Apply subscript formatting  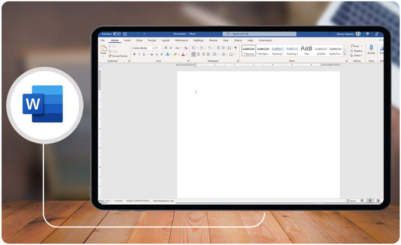click(x=157, y=54)
